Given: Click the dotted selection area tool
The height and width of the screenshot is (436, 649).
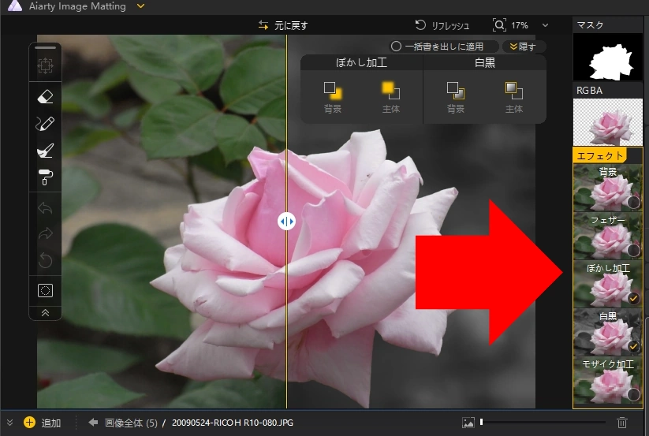Looking at the screenshot, I should point(45,290).
